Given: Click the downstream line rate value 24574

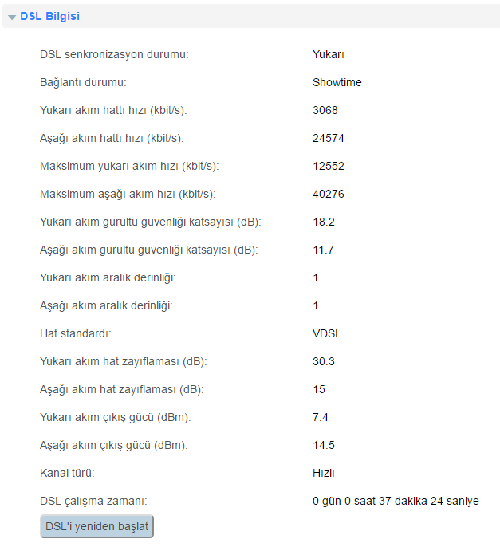Looking at the screenshot, I should pos(329,138).
